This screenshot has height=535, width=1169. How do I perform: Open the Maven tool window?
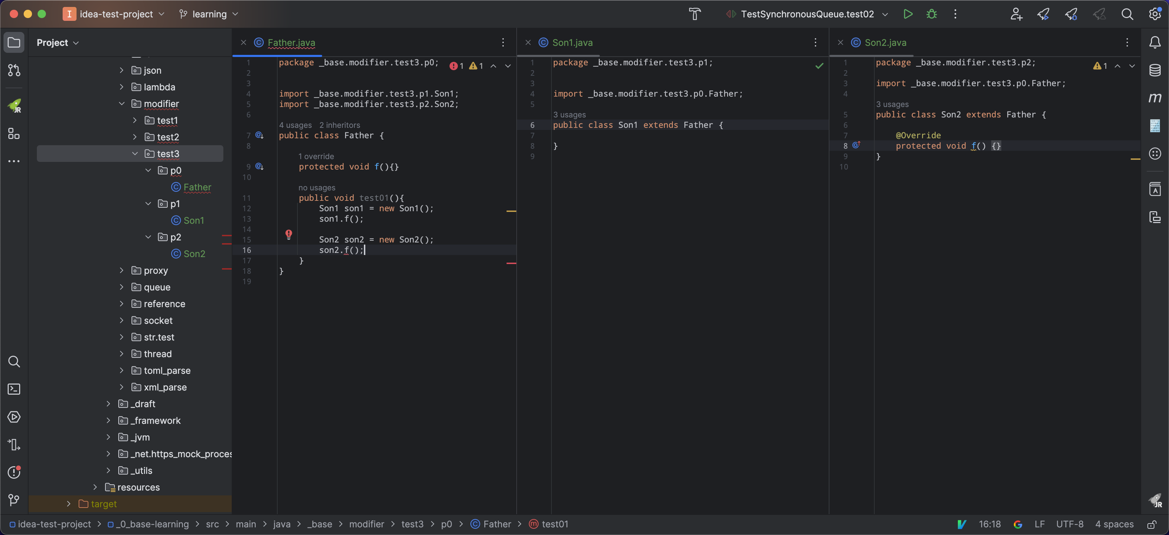pos(1154,98)
